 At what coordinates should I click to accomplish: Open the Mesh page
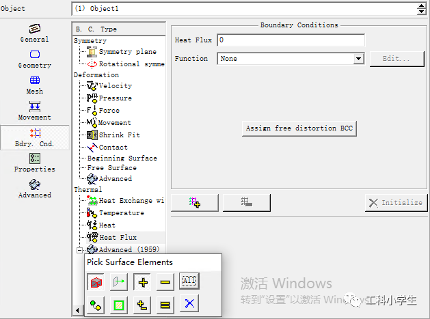(x=35, y=85)
